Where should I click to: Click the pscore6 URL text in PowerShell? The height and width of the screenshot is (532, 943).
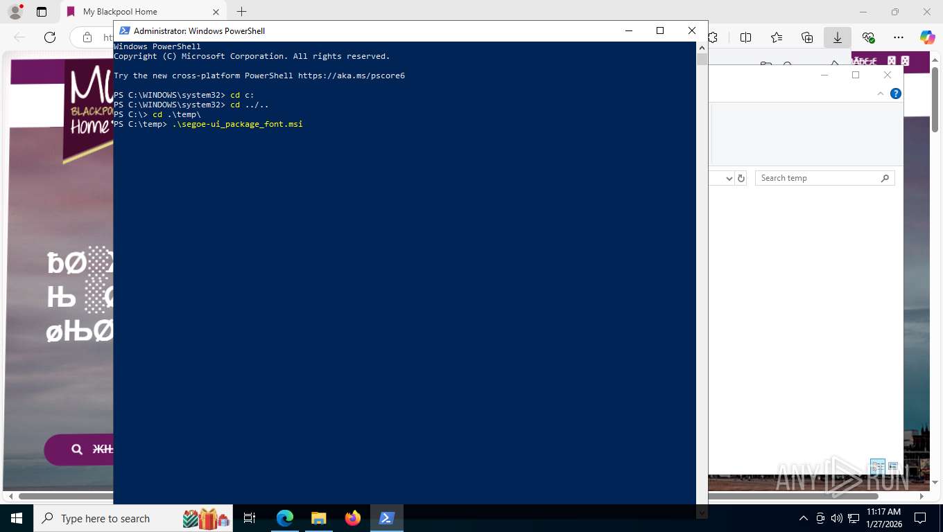click(352, 76)
